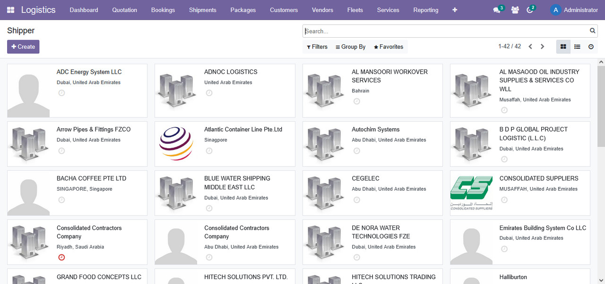The height and width of the screenshot is (284, 605).
Task: Click activity clock on CEGELEC card
Action: click(x=357, y=200)
